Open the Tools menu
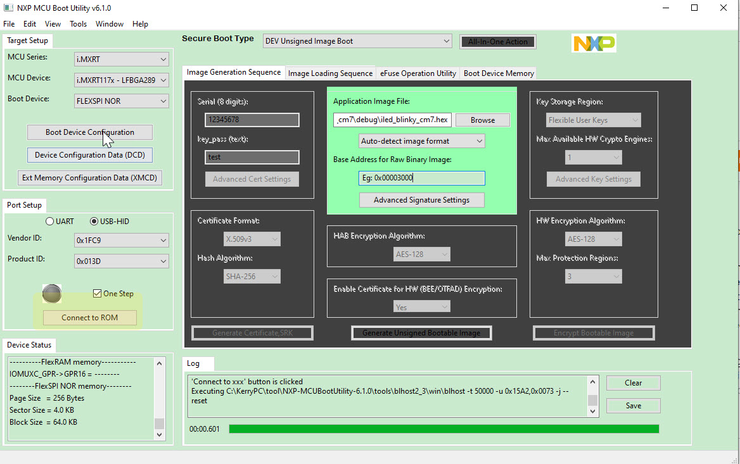This screenshot has height=464, width=740. pyautogui.click(x=78, y=23)
